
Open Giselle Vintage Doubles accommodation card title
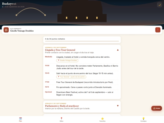click(x=22, y=31)
